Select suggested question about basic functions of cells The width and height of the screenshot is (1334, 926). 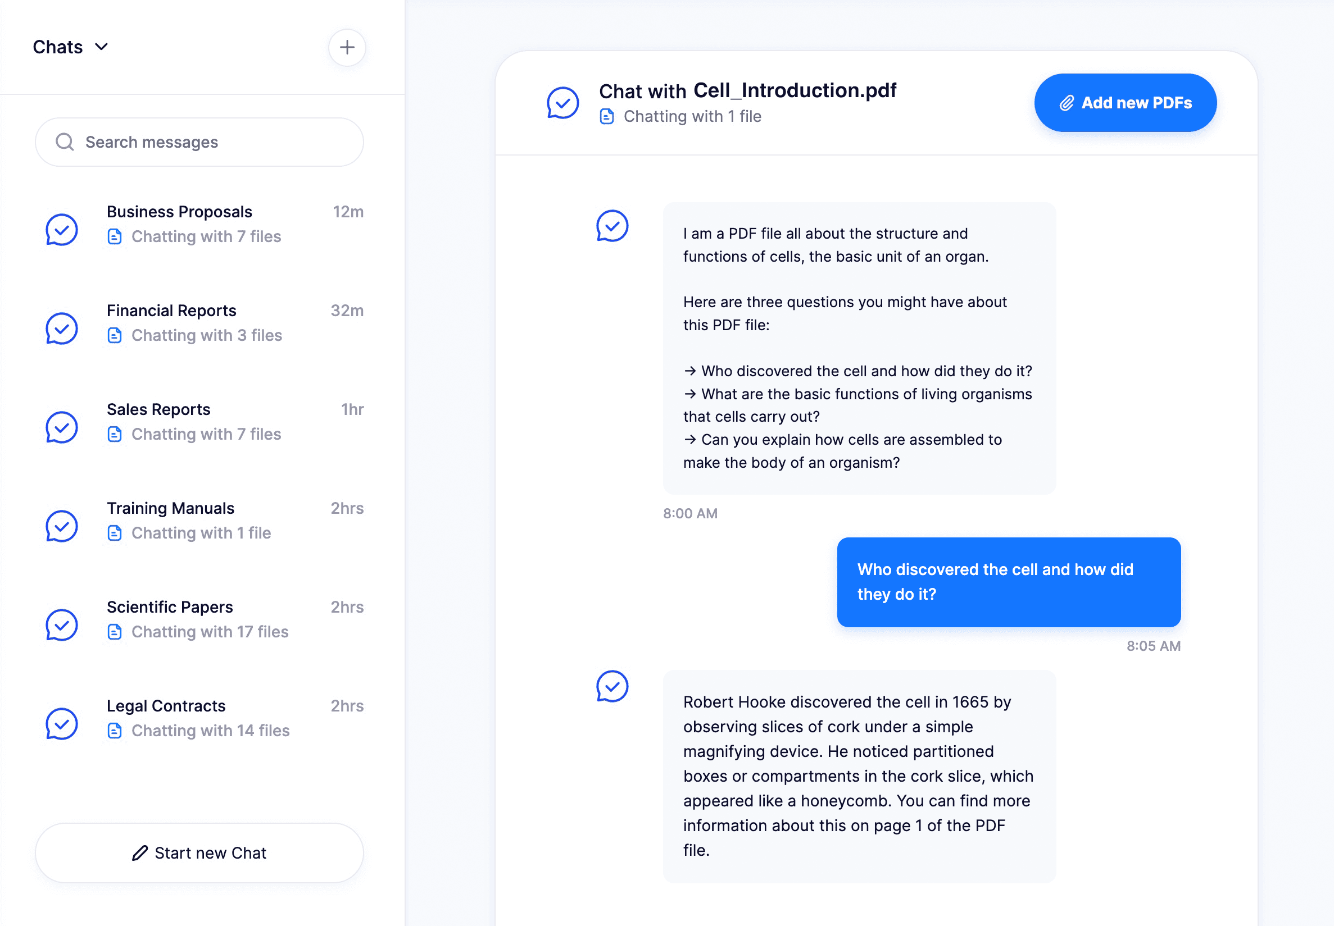point(857,405)
